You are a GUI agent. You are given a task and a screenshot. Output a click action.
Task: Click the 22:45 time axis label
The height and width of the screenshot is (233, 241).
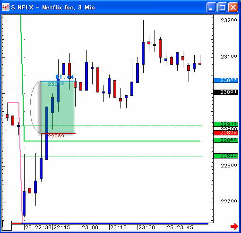pyautogui.click(x=62, y=227)
